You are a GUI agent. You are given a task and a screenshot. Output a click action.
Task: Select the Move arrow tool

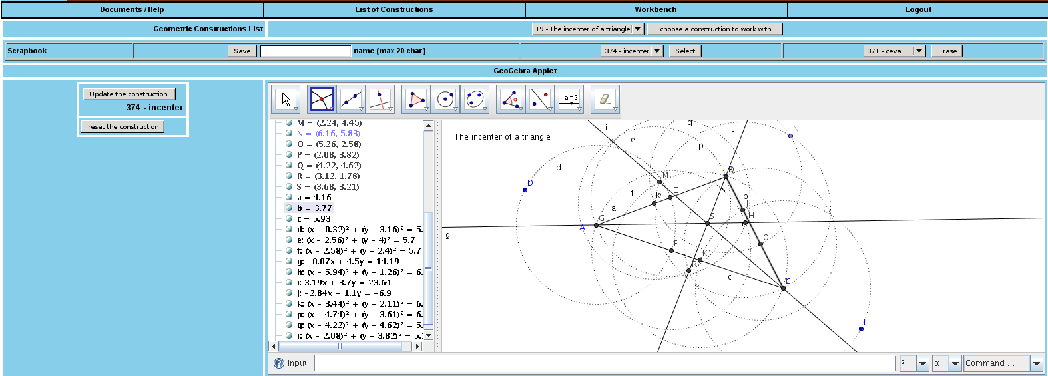286,99
